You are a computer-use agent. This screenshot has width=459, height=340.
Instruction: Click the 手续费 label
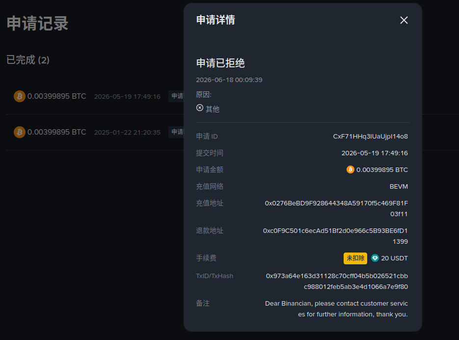tap(206, 258)
